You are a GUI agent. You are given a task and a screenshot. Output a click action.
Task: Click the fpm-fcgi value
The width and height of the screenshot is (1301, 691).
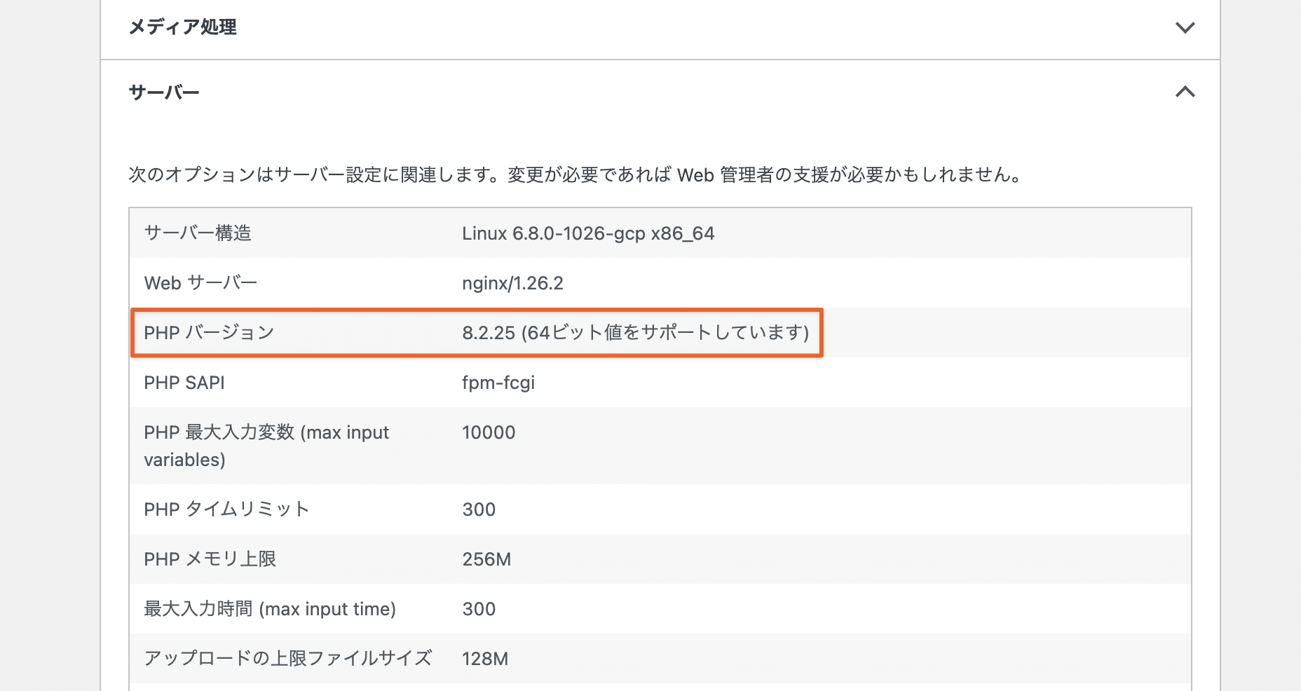coord(498,383)
